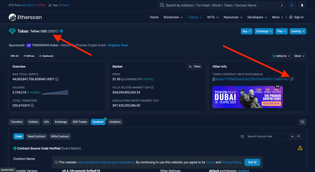Open the Terms link in cookie banner
The image size is (315, 172).
[x=210, y=162]
